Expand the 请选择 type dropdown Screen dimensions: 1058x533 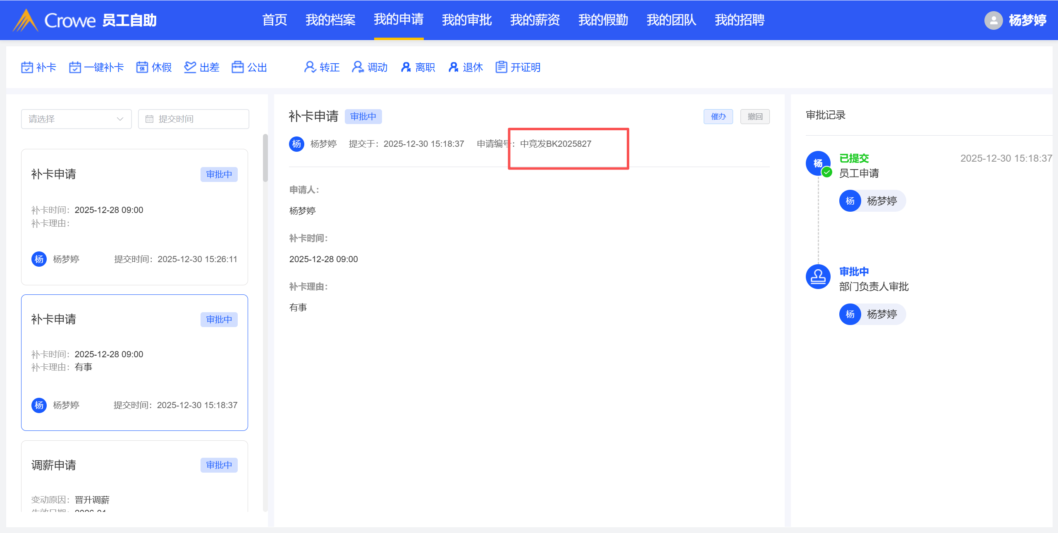(x=76, y=119)
